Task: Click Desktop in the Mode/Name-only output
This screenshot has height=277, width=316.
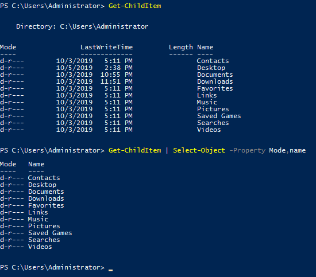Action: [x=42, y=185]
